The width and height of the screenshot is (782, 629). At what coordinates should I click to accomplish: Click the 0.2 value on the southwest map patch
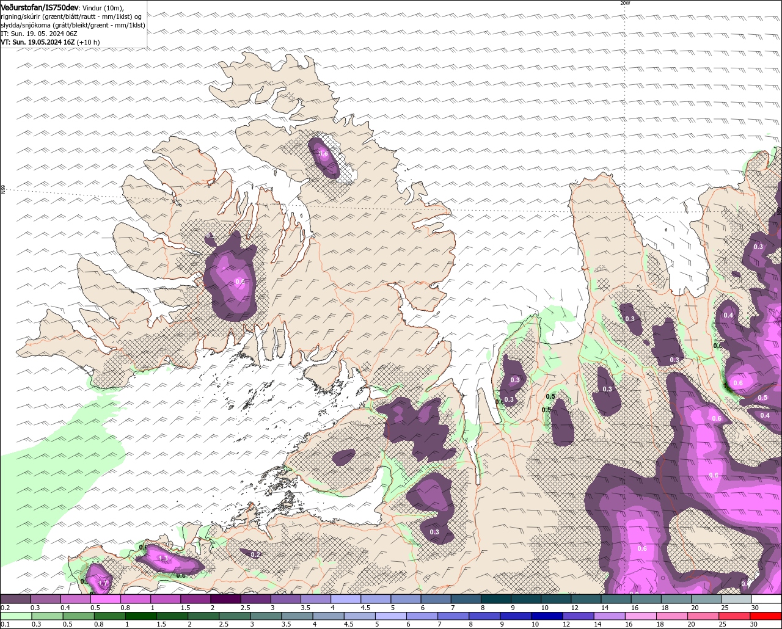point(256,554)
